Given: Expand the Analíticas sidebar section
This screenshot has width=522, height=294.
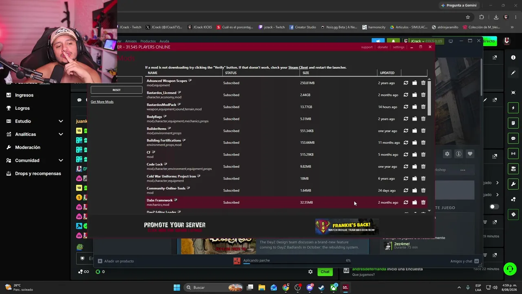Looking at the screenshot, I should [x=61, y=134].
